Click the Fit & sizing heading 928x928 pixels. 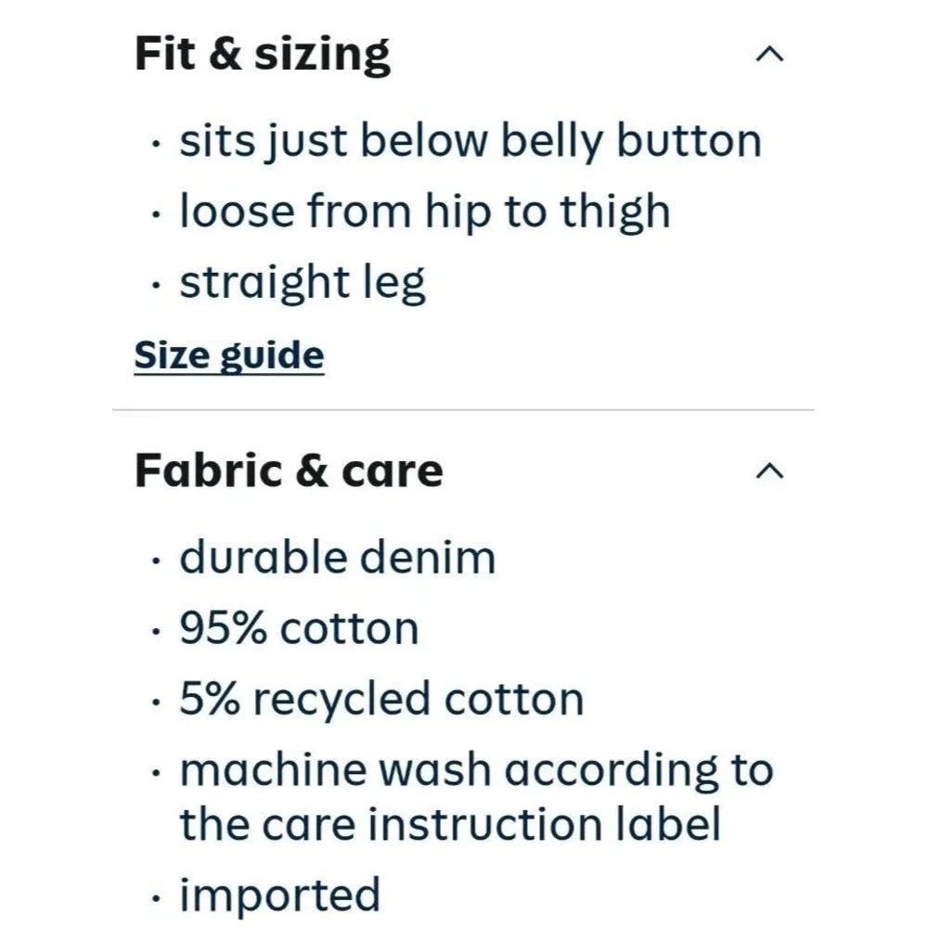263,55
